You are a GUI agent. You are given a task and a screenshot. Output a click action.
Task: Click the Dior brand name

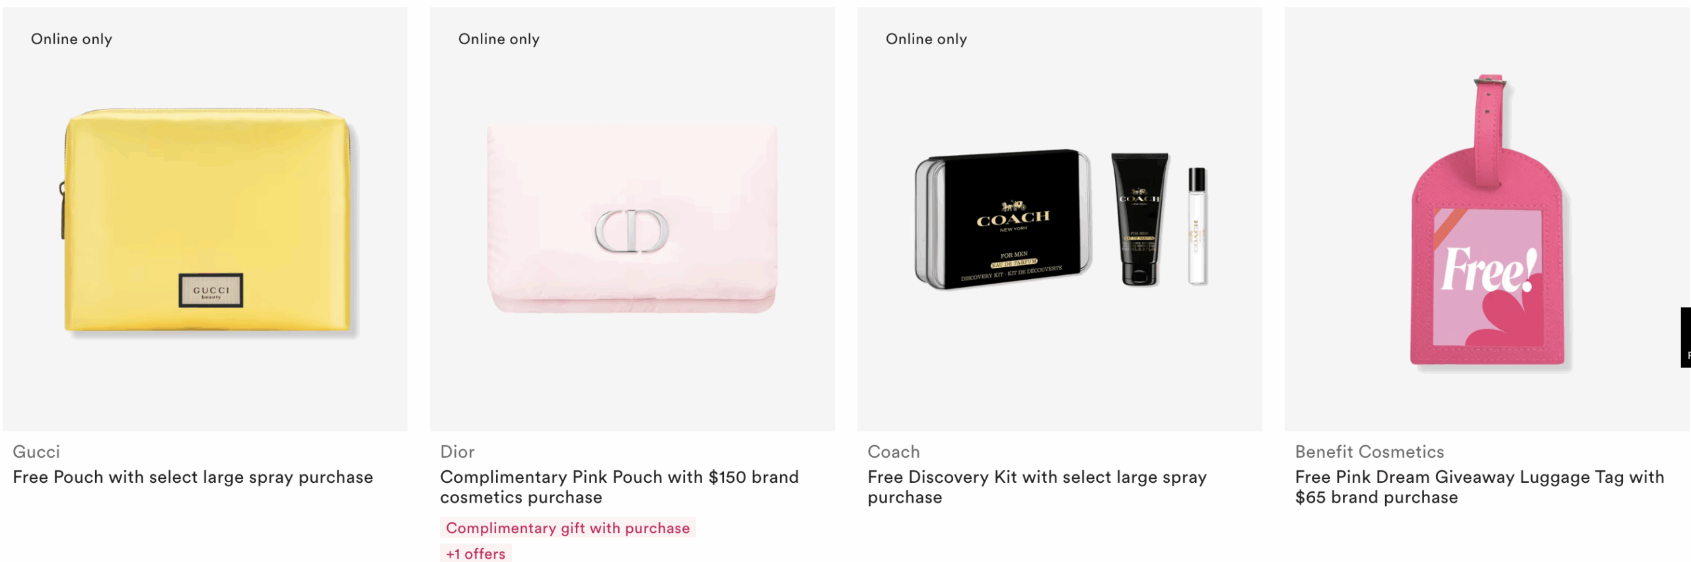(457, 452)
